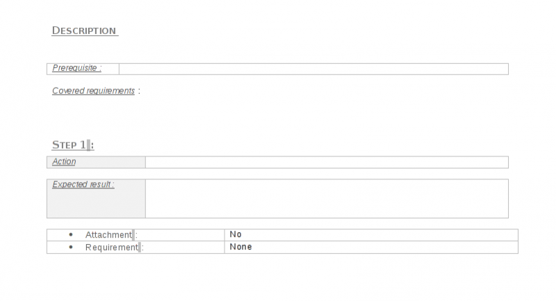This screenshot has height=301, width=556.
Task: Click the bullet next to Requirement
Action: pyautogui.click(x=71, y=247)
